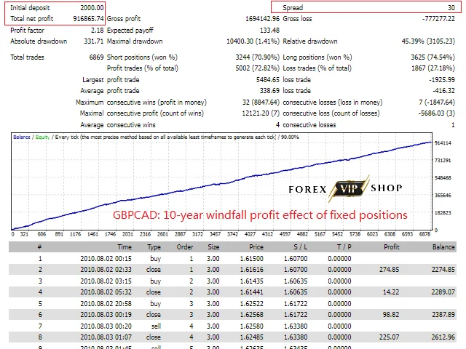Click Largest profit trade value 5484.65
Screen dimensions: 466x349
(268, 80)
